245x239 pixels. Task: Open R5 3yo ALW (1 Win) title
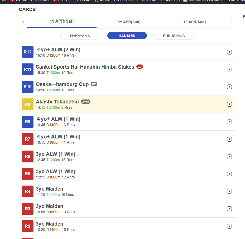pos(56,172)
